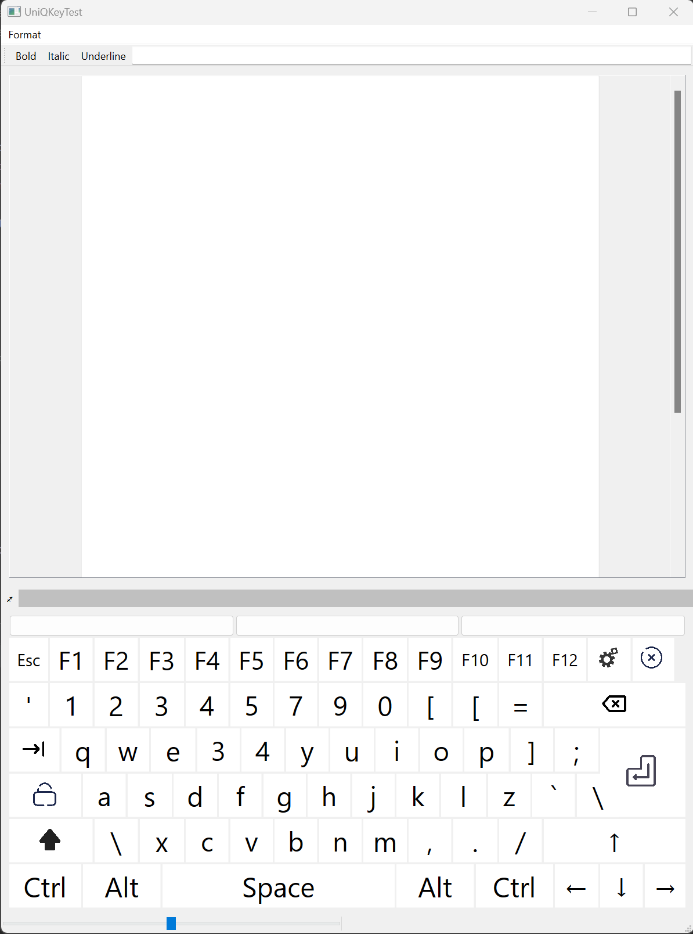Tap the letter e key
Image resolution: width=693 pixels, height=934 pixels.
pos(173,750)
